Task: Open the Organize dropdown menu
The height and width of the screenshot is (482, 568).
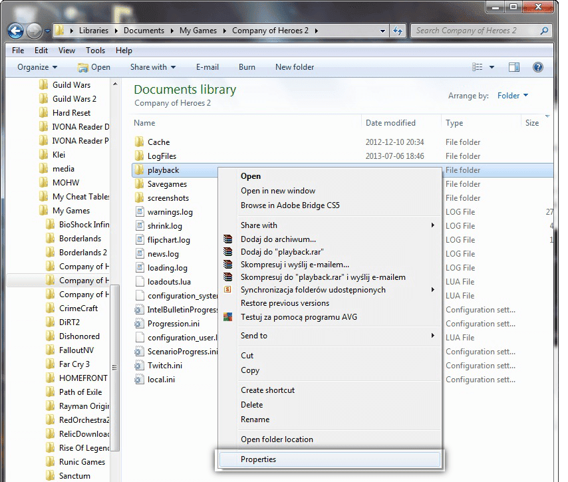Action: (37, 66)
